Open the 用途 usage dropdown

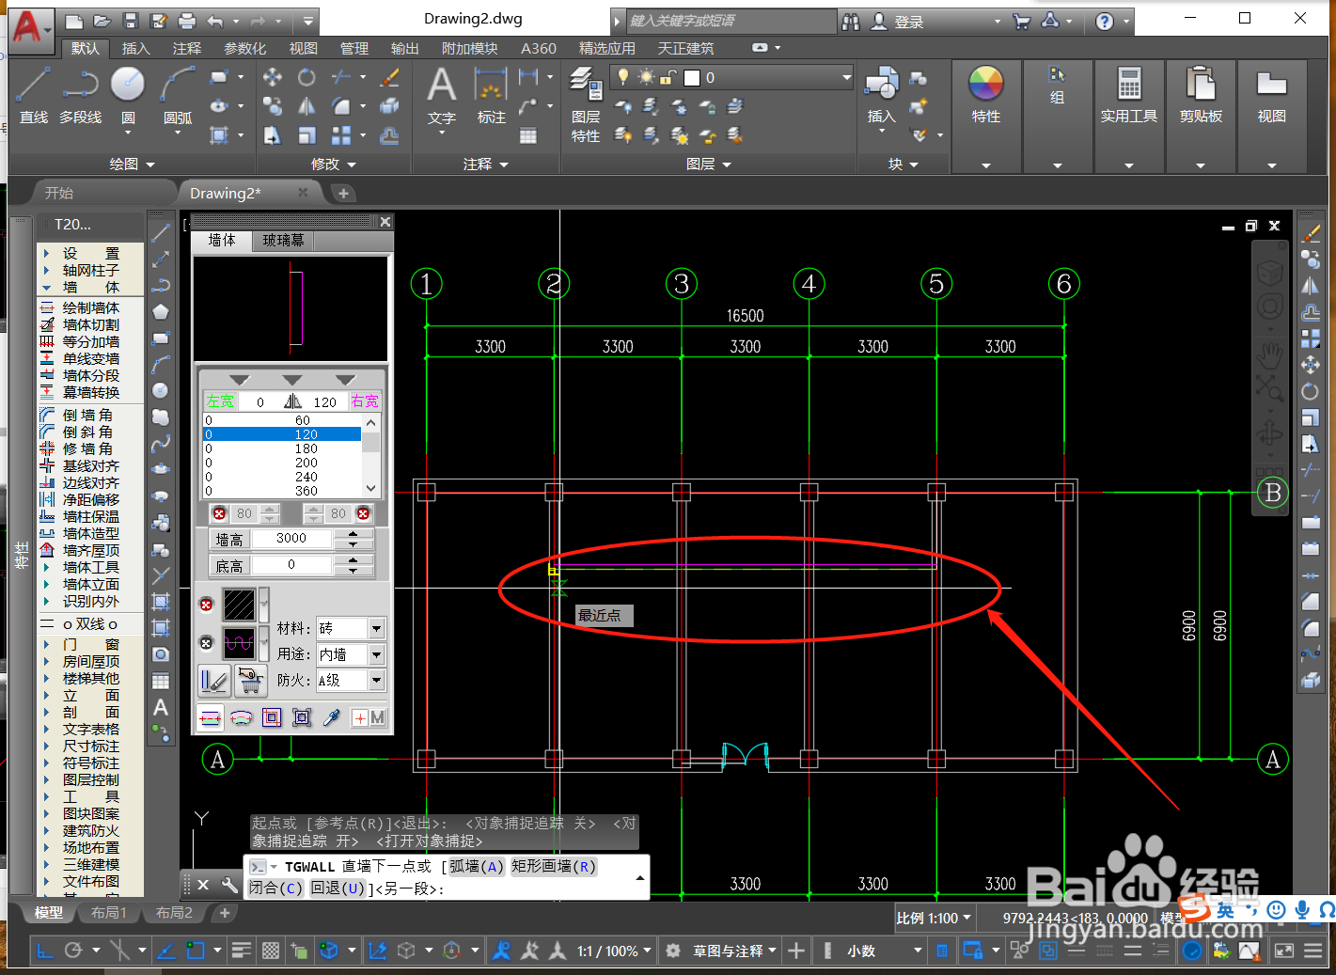[x=377, y=654]
